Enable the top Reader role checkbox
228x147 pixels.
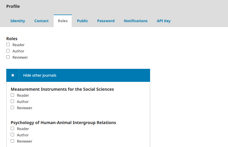8,45
